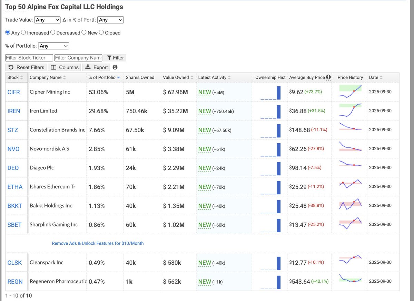Open the STZ price history sparkline
This screenshot has width=414, height=301.
[350, 127]
